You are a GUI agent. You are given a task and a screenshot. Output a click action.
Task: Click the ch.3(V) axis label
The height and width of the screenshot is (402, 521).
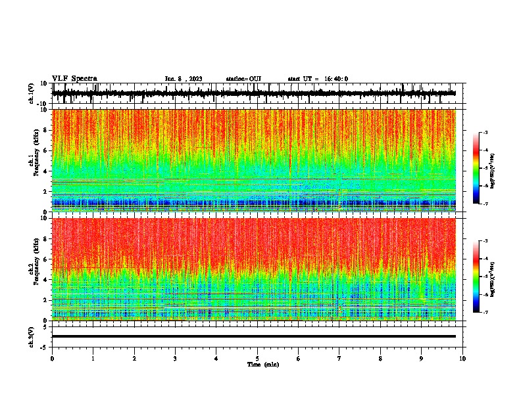32,338
